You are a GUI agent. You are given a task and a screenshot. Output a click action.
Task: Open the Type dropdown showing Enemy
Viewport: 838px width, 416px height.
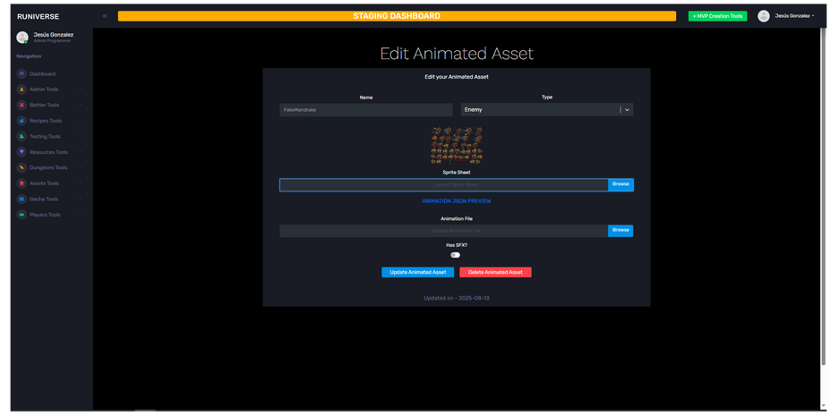[546, 109]
